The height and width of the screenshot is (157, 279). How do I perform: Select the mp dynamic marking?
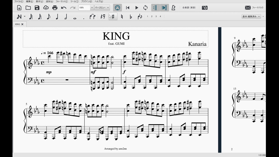coord(49,72)
